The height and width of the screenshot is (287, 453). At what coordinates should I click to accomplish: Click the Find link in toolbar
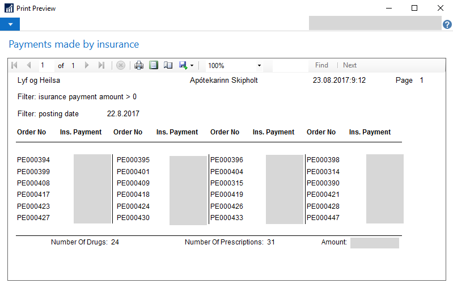pos(321,65)
